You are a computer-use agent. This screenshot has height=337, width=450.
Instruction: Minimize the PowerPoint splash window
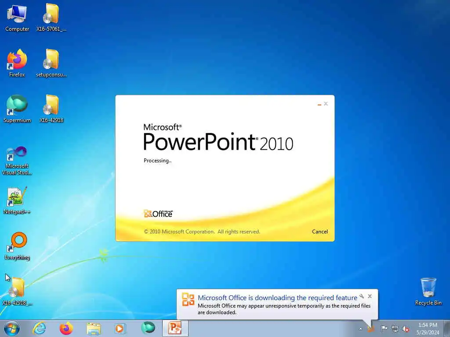pos(319,104)
